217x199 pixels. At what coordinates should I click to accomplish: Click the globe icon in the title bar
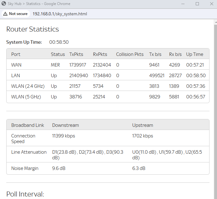4,4
